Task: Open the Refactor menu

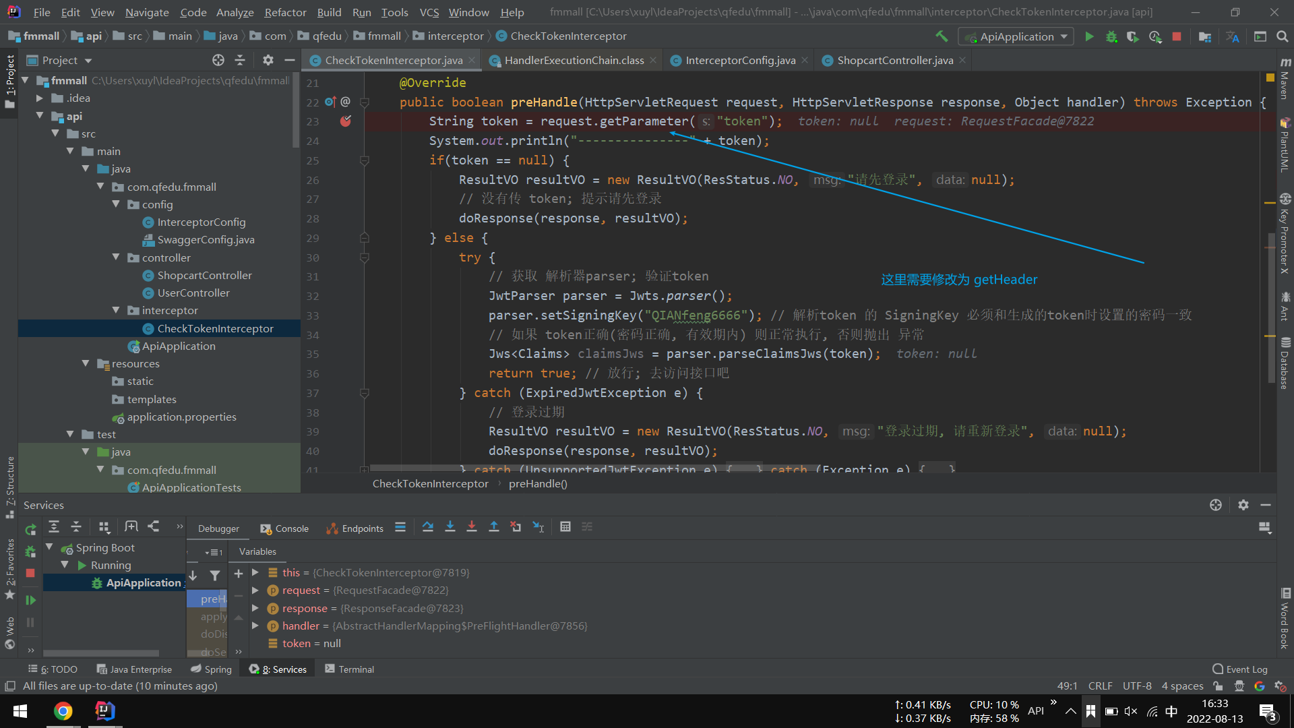Action: [x=285, y=12]
